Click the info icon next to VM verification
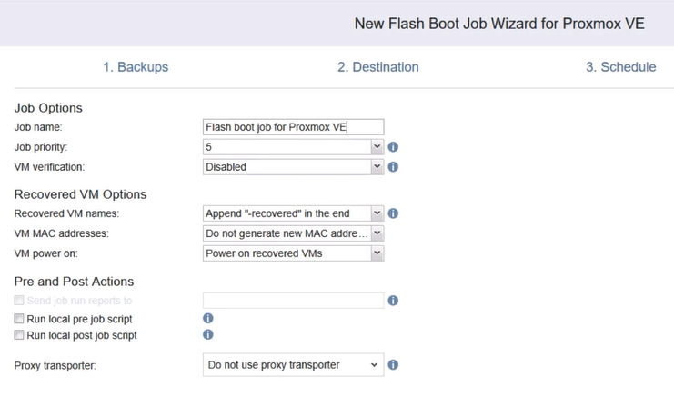 (393, 167)
